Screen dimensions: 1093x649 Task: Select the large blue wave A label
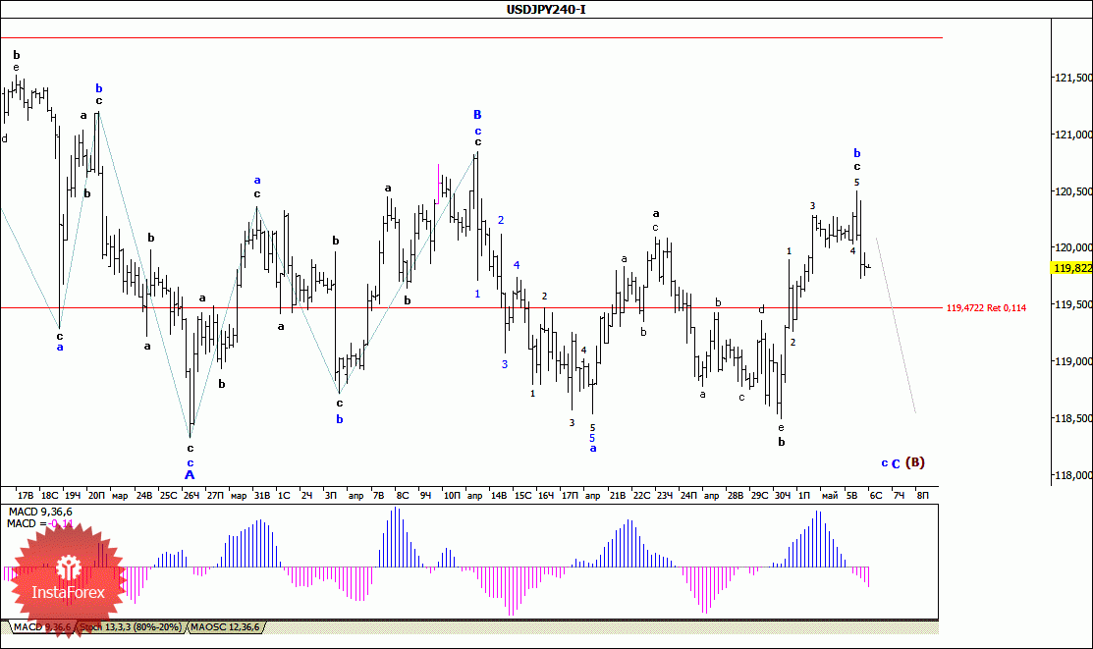click(190, 475)
